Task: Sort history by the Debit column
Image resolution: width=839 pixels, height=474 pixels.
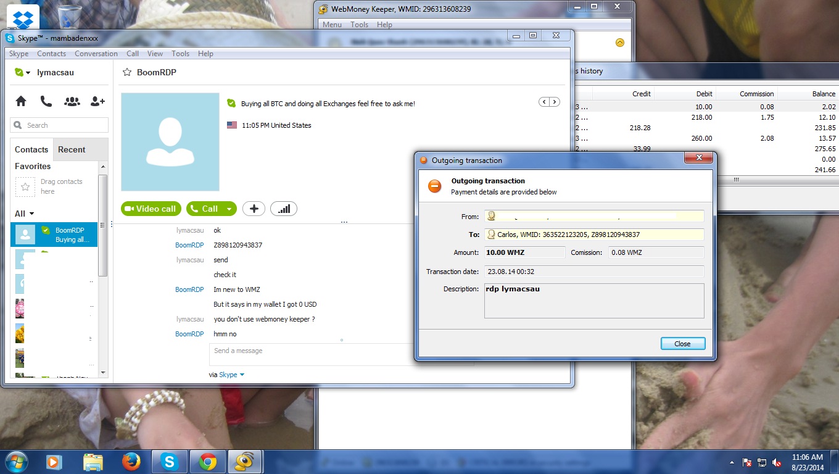Action: pyautogui.click(x=685, y=94)
